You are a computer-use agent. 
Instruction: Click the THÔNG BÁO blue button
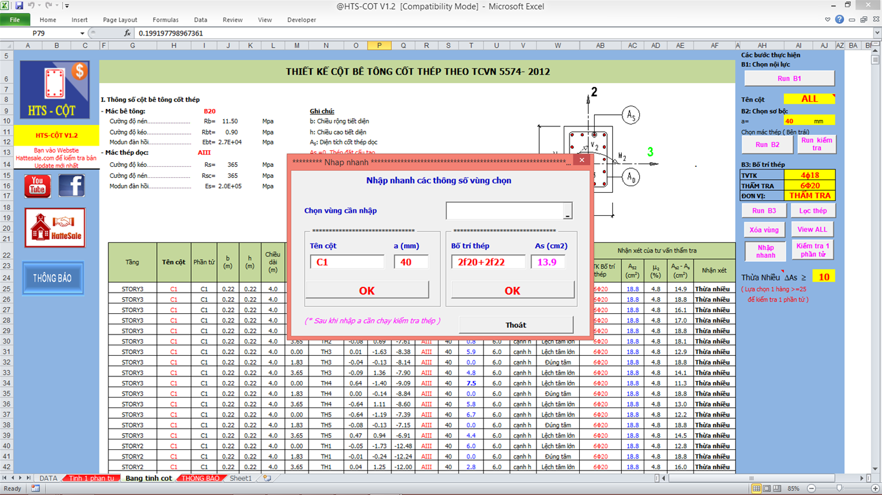tap(53, 278)
